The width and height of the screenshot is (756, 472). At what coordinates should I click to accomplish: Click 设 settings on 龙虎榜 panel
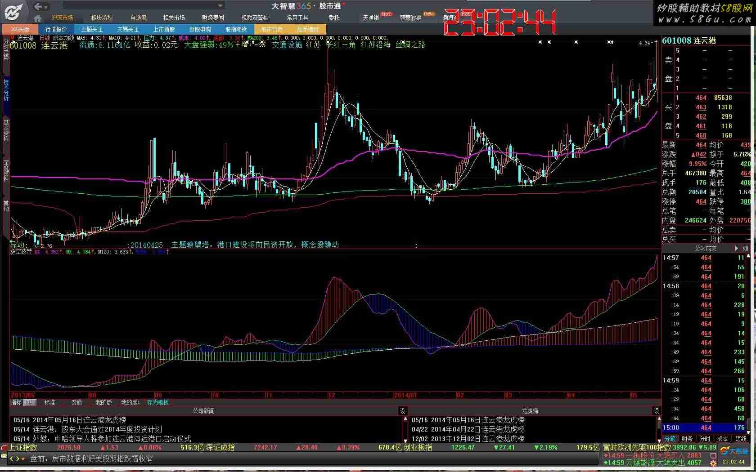(656, 410)
